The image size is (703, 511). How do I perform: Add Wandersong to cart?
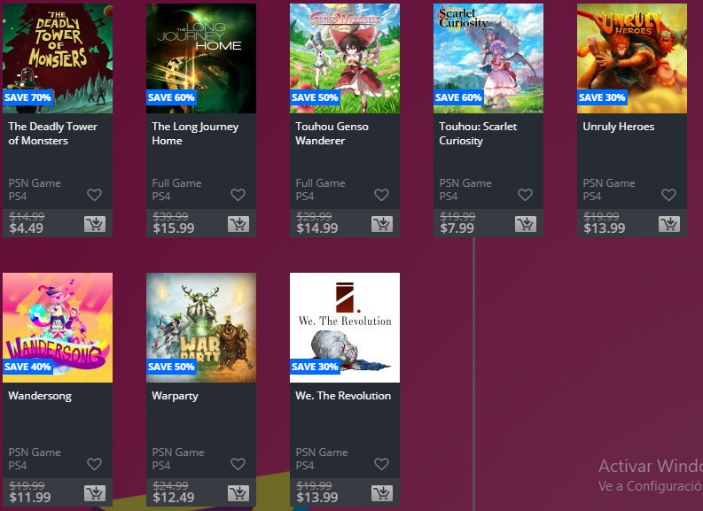pyautogui.click(x=95, y=493)
